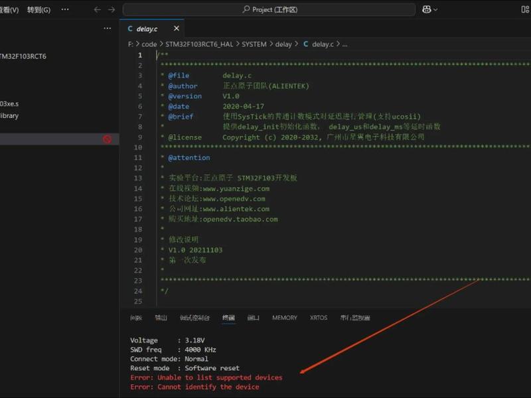Screen dimensions: 531x398
Task: Click the V1.0 20211103 text
Action: 195,250
